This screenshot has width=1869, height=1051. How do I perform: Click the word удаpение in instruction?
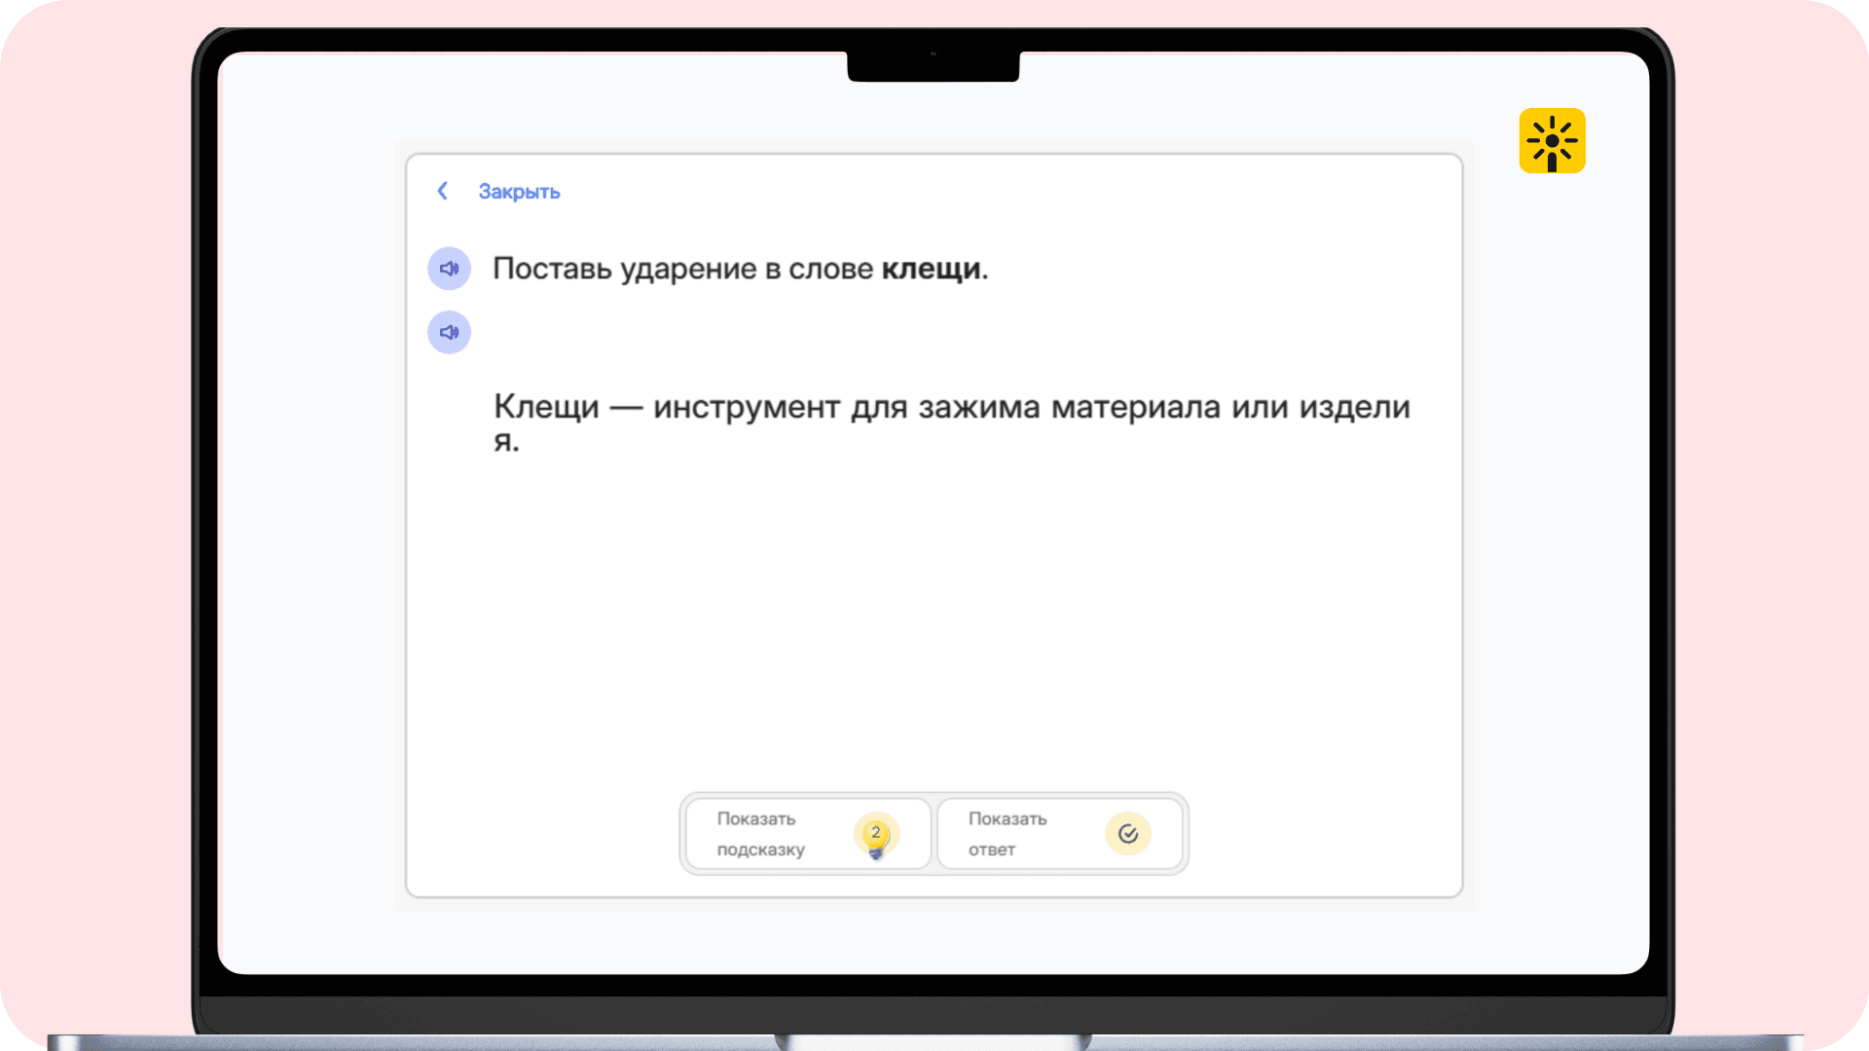point(688,269)
